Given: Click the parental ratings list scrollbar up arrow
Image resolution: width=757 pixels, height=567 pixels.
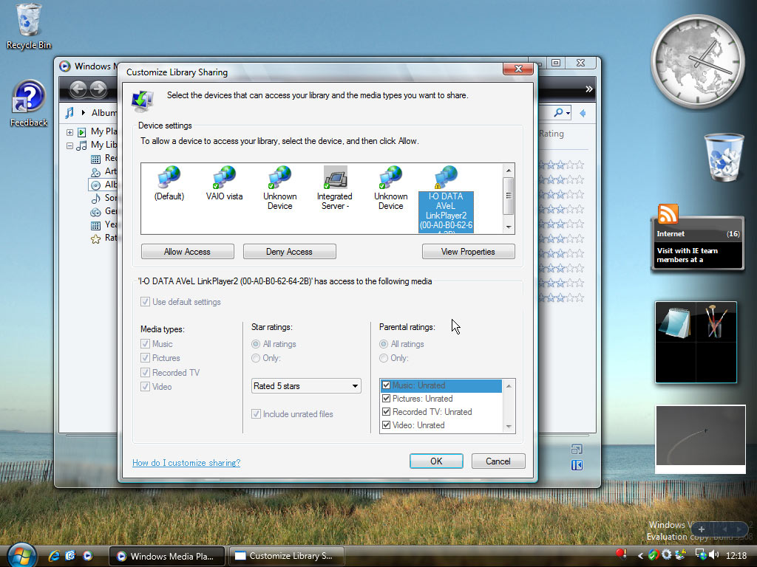Looking at the screenshot, I should 509,385.
